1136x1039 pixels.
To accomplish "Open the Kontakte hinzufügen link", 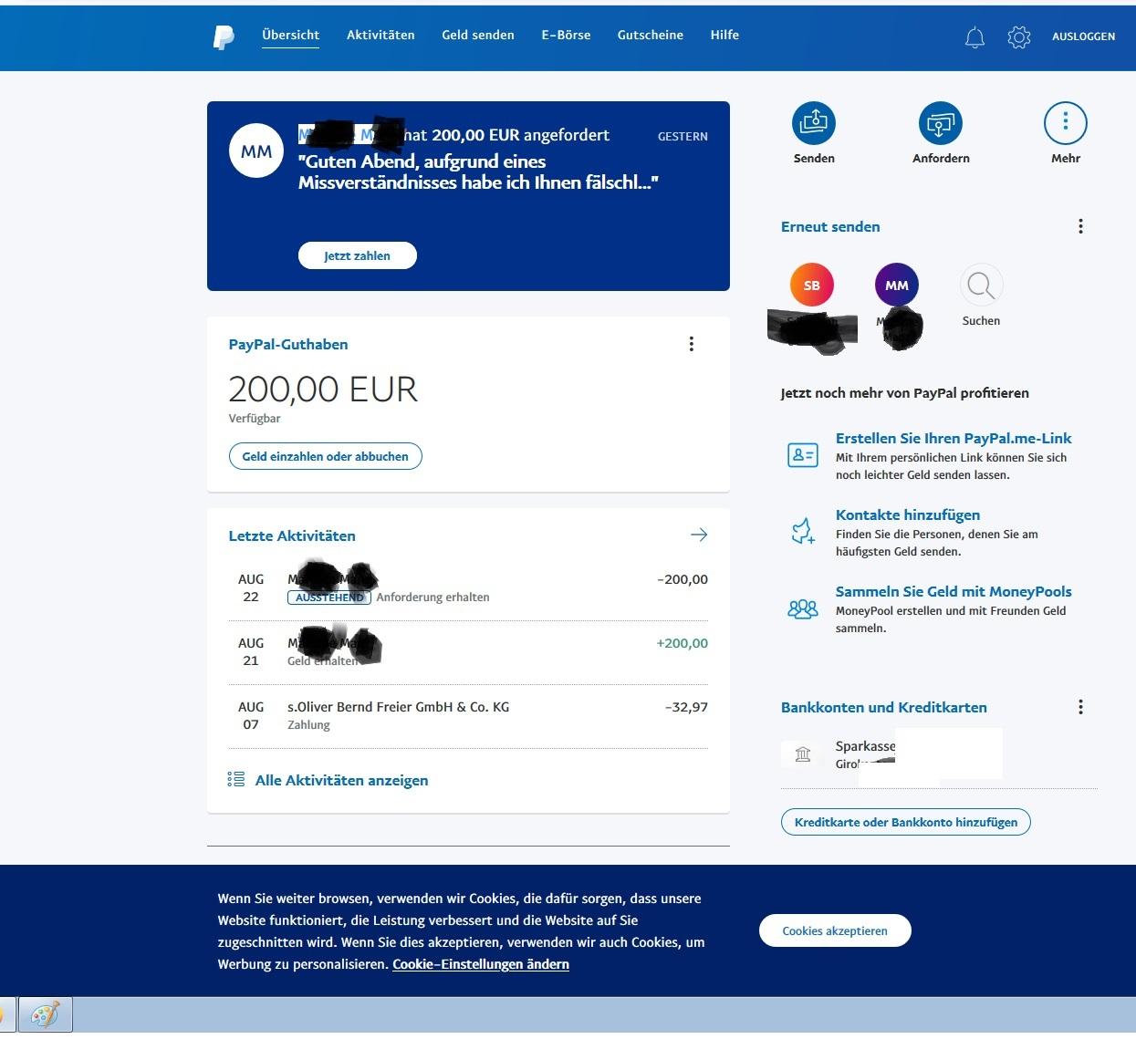I will click(x=908, y=514).
